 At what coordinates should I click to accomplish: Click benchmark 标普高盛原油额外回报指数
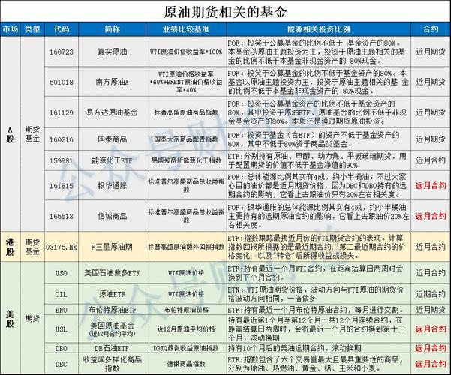point(186,247)
